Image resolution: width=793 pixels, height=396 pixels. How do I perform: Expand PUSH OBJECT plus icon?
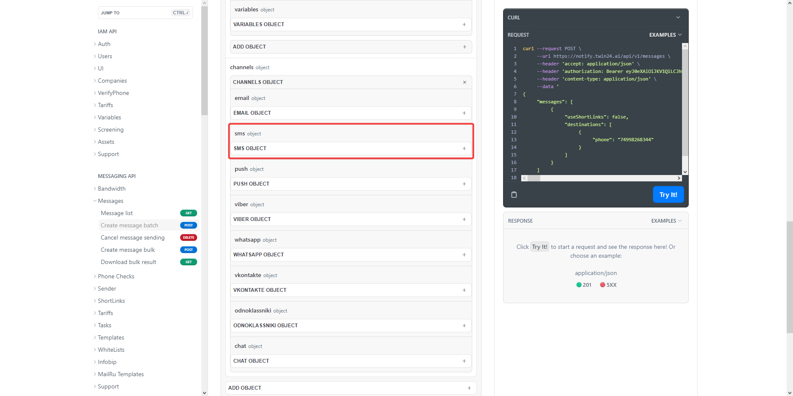pos(464,184)
